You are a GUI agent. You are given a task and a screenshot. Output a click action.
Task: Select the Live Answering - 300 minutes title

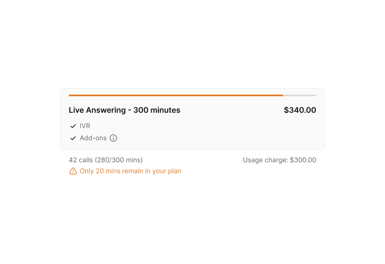[124, 110]
